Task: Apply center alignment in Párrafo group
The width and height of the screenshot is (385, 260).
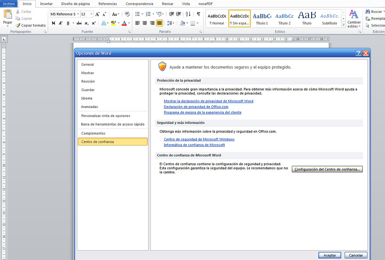Action: point(144,23)
